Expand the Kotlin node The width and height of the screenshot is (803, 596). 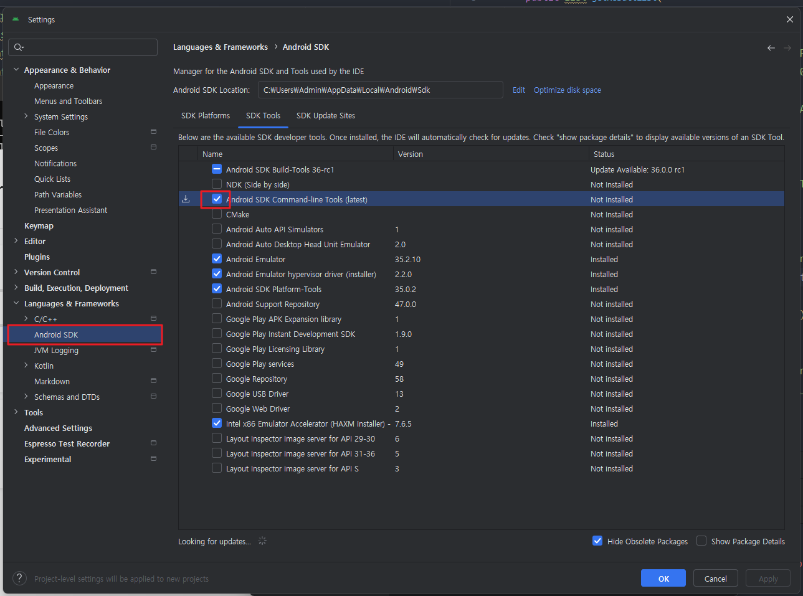click(26, 366)
